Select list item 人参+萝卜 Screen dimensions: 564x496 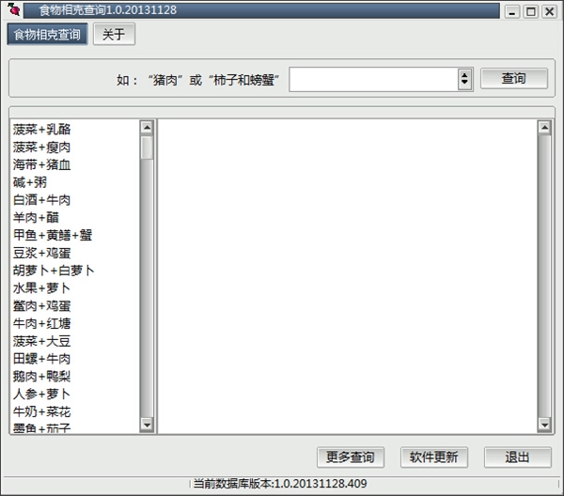(x=41, y=394)
